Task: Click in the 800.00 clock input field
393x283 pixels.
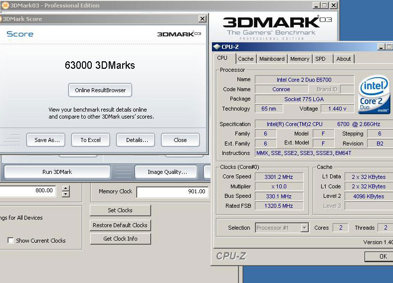Action: coord(27,191)
